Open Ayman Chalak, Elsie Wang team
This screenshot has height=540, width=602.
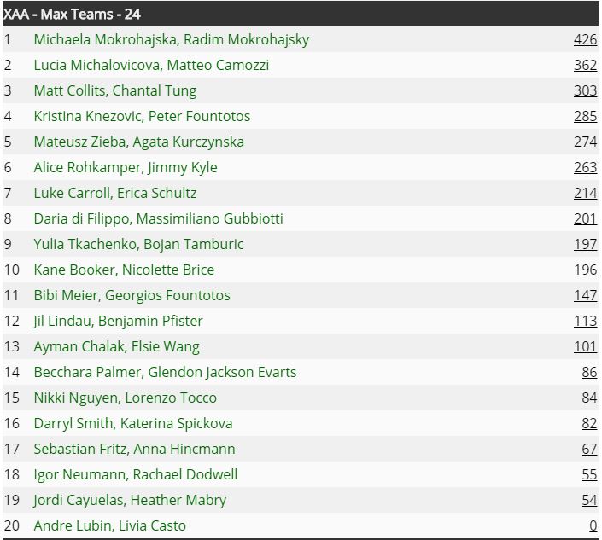click(117, 347)
